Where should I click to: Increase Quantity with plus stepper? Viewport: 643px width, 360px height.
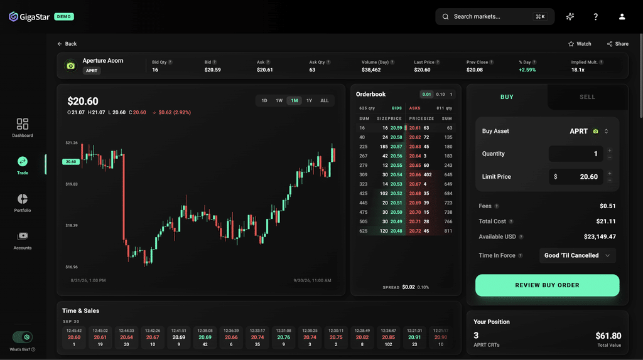click(x=610, y=151)
